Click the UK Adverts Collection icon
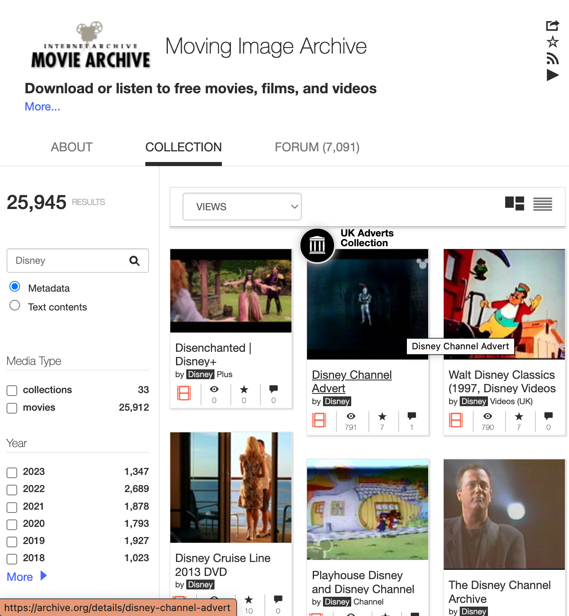 pyautogui.click(x=317, y=245)
